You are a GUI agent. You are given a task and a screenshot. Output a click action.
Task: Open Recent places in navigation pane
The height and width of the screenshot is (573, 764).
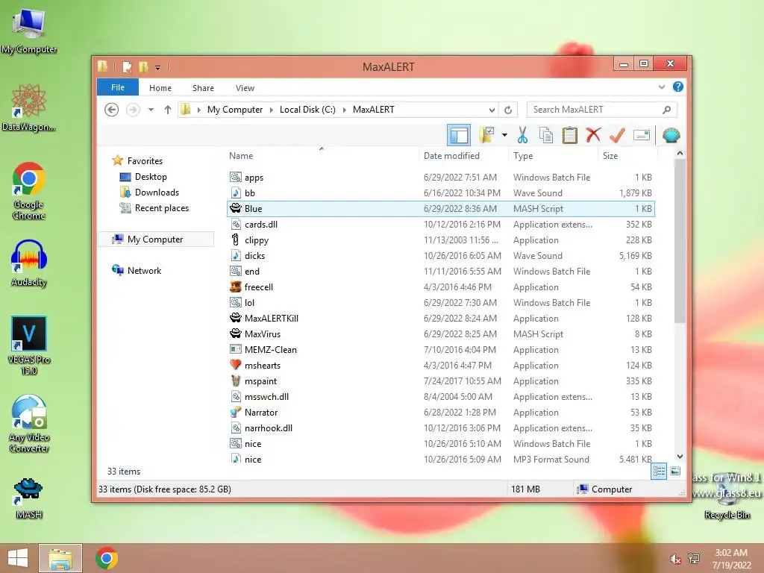coord(161,208)
